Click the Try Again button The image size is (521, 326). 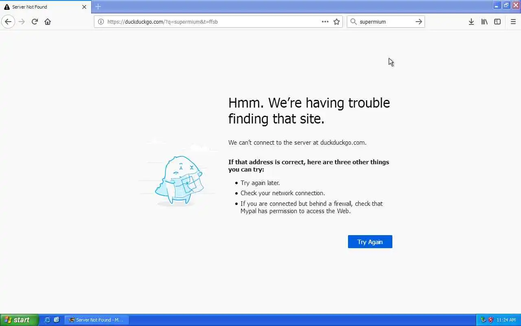[x=370, y=242]
